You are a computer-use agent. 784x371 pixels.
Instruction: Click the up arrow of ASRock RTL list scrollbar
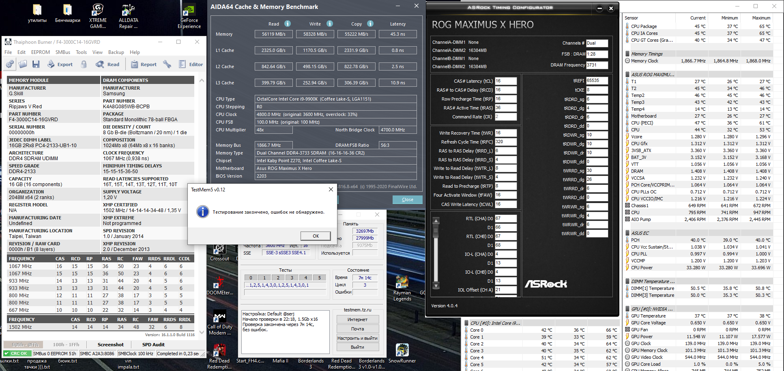pyautogui.click(x=436, y=221)
